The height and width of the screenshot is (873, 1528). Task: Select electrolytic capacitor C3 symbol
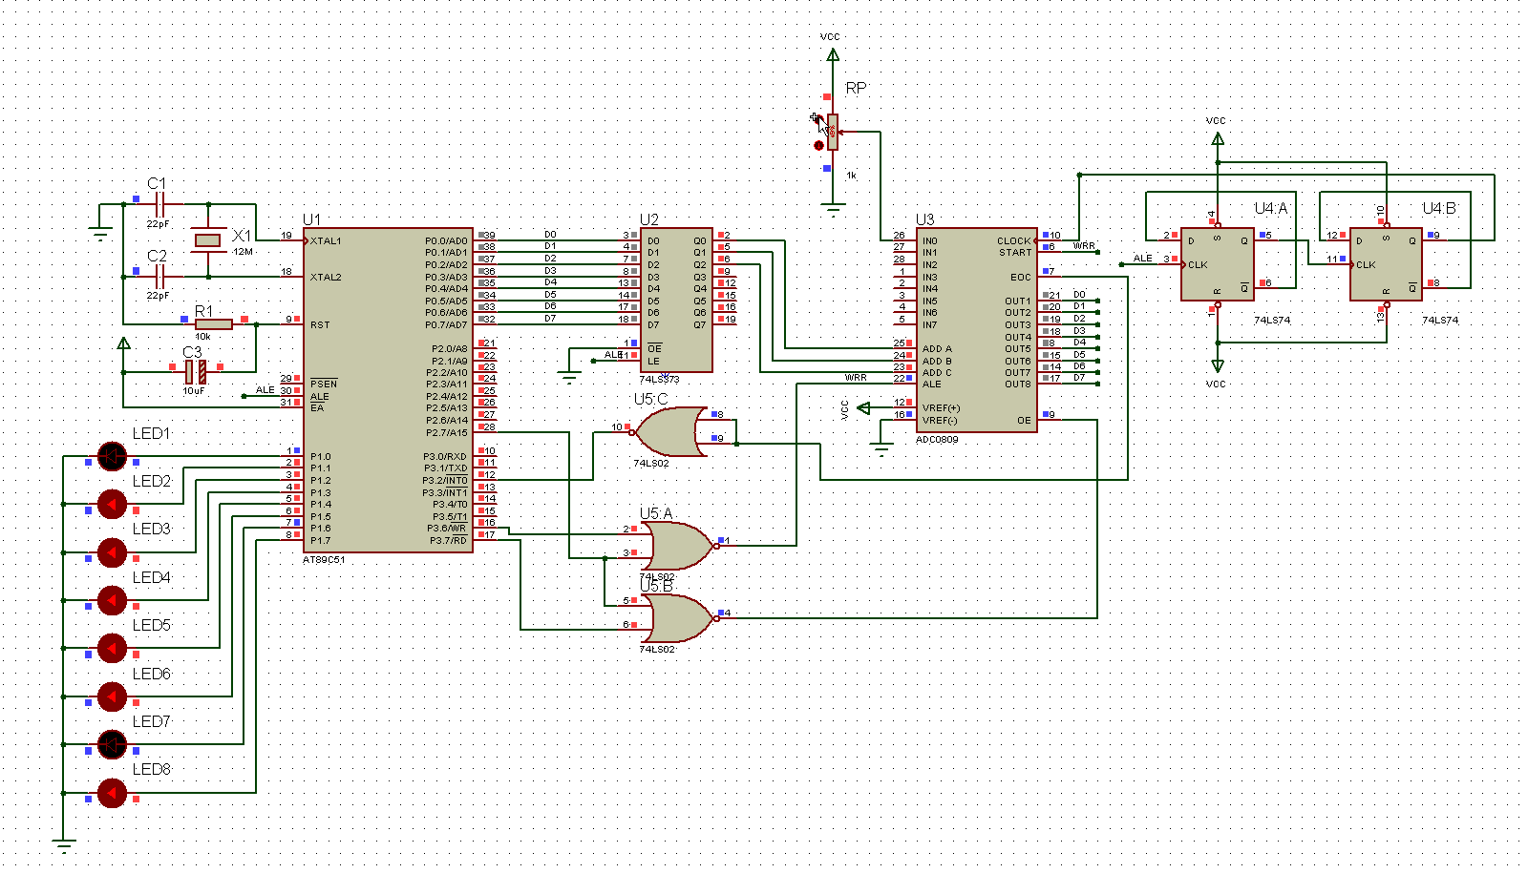196,372
